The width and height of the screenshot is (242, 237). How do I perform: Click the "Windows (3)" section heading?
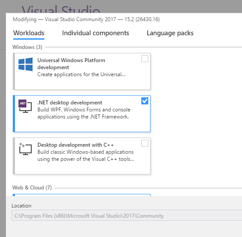[x=27, y=47]
